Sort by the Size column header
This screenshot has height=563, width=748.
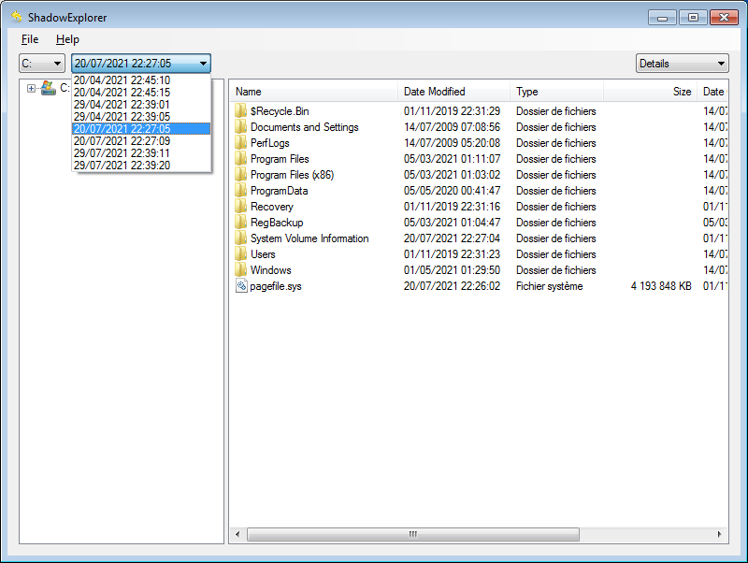click(x=650, y=91)
